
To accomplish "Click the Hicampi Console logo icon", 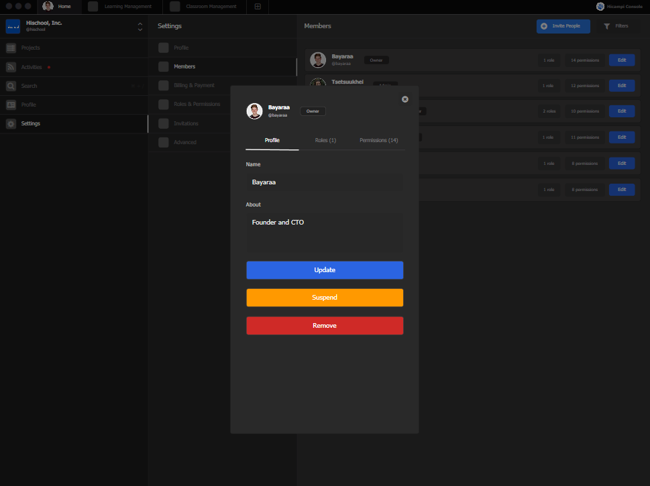I will [600, 7].
